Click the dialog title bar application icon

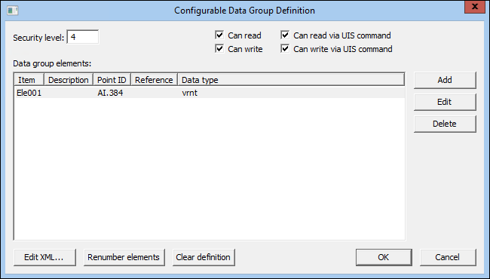pyautogui.click(x=13, y=11)
